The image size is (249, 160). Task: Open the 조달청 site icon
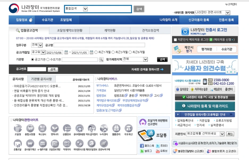[18, 128]
